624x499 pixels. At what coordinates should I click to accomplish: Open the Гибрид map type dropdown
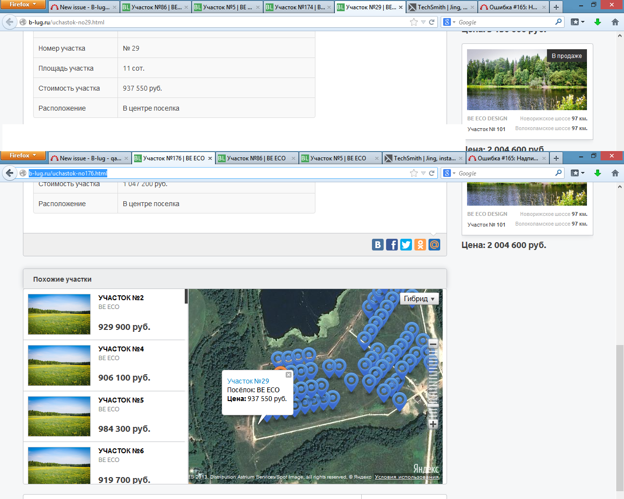[419, 299]
